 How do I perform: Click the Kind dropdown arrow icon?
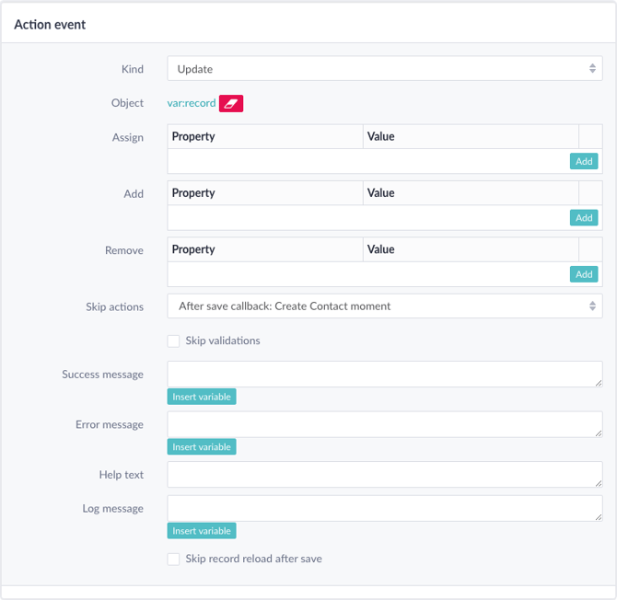coord(592,68)
